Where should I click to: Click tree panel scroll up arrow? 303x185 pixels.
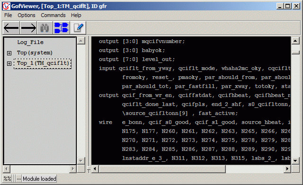(x=81, y=41)
